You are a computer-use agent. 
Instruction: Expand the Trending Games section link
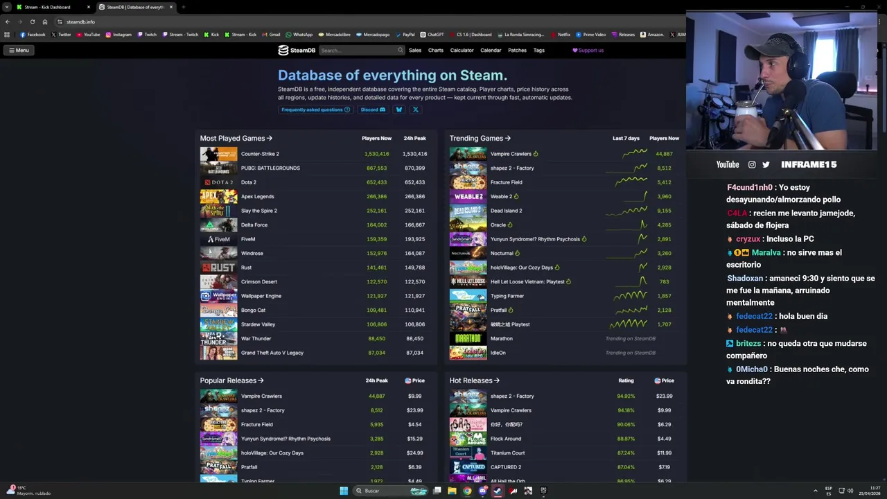[480, 138]
